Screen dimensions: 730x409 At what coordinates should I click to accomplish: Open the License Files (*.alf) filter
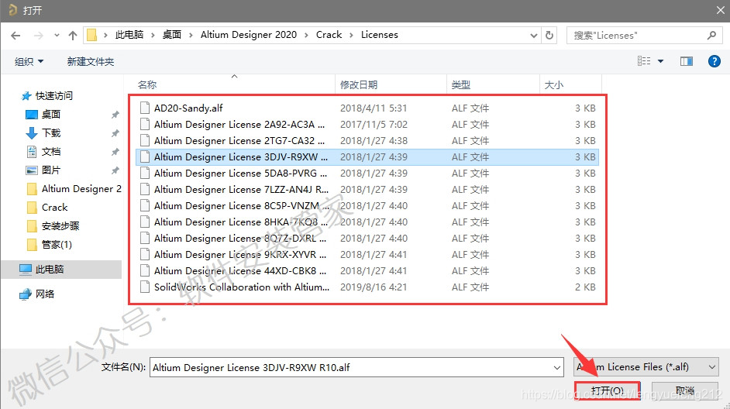click(x=646, y=366)
